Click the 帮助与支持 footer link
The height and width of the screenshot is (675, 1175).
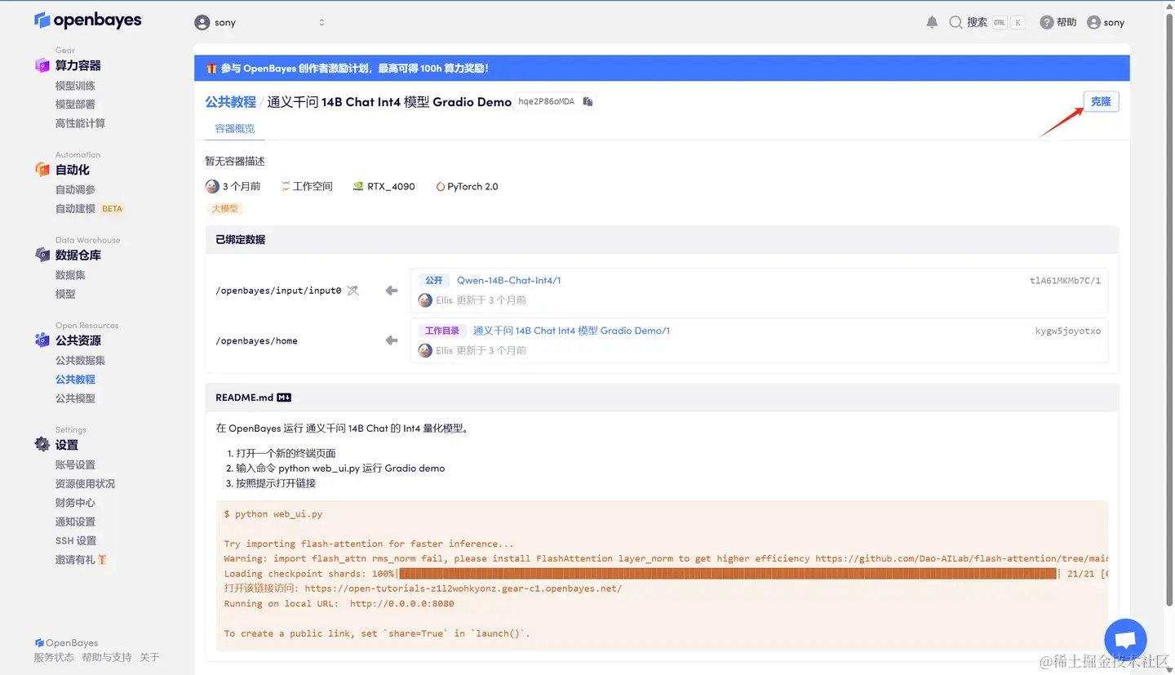pyautogui.click(x=107, y=657)
